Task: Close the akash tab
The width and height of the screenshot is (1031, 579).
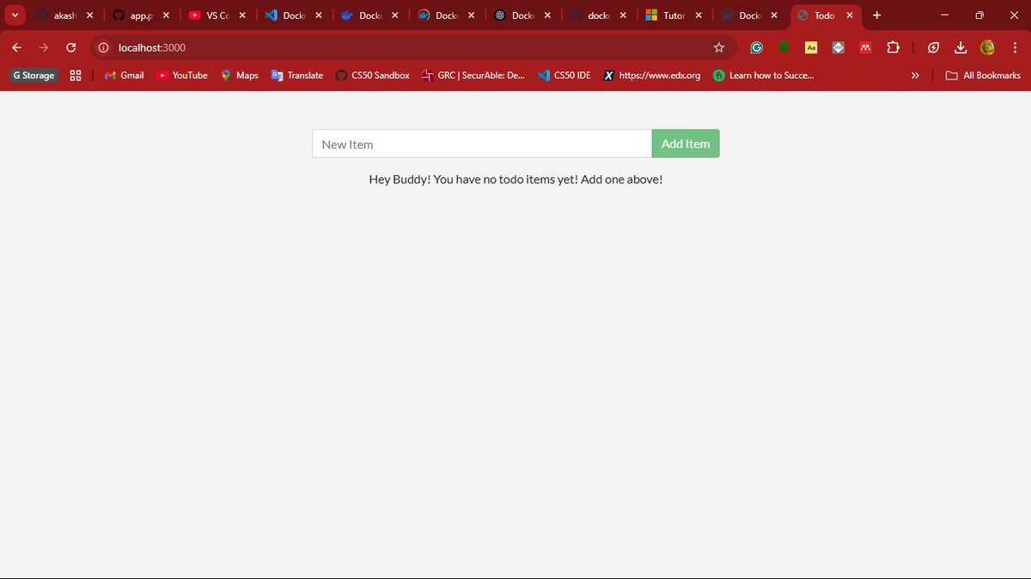Action: pyautogui.click(x=89, y=15)
